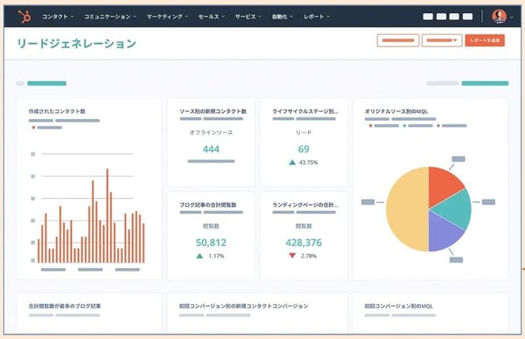Open the コミュニケーション menu
Viewport: 525px width, 339px height.
click(x=110, y=17)
